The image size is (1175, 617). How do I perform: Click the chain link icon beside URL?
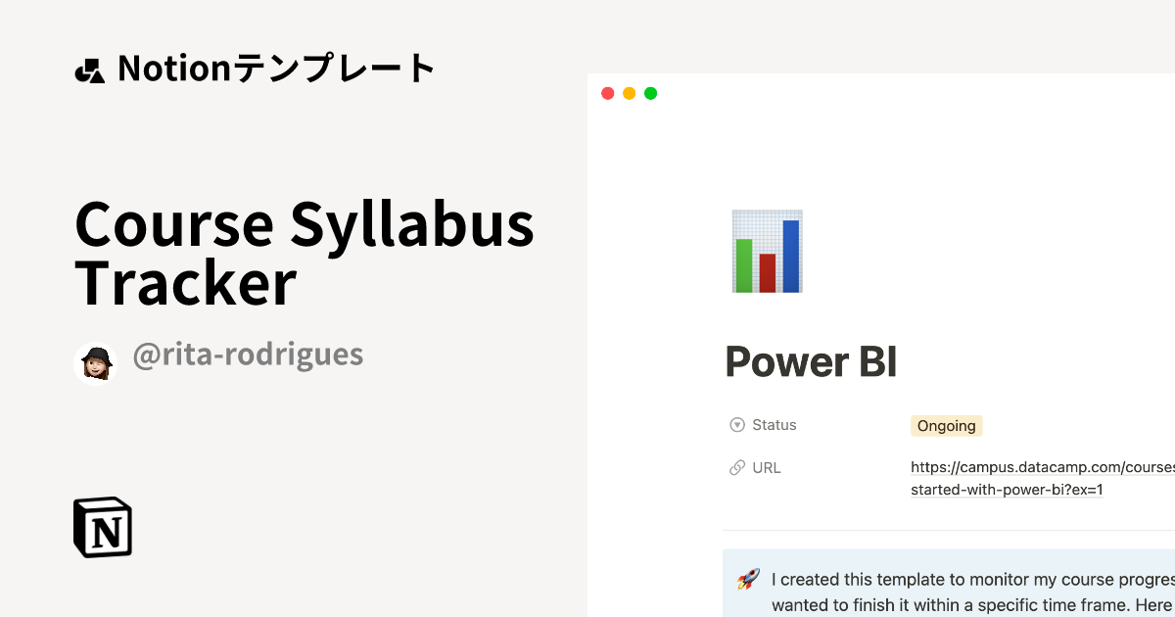[736, 467]
